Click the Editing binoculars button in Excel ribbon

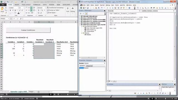pyautogui.click(x=73, y=10)
